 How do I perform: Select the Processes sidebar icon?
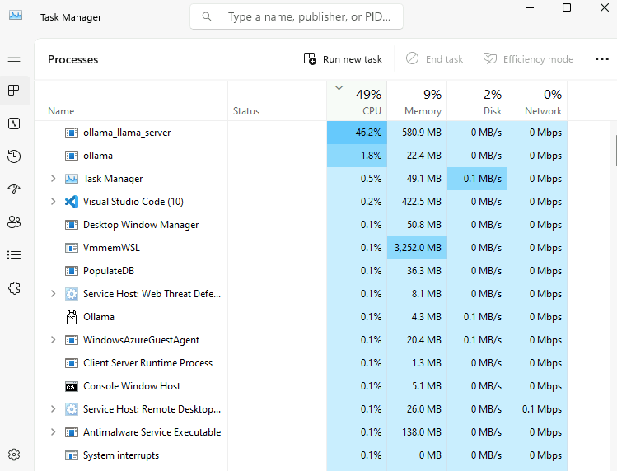(14, 90)
